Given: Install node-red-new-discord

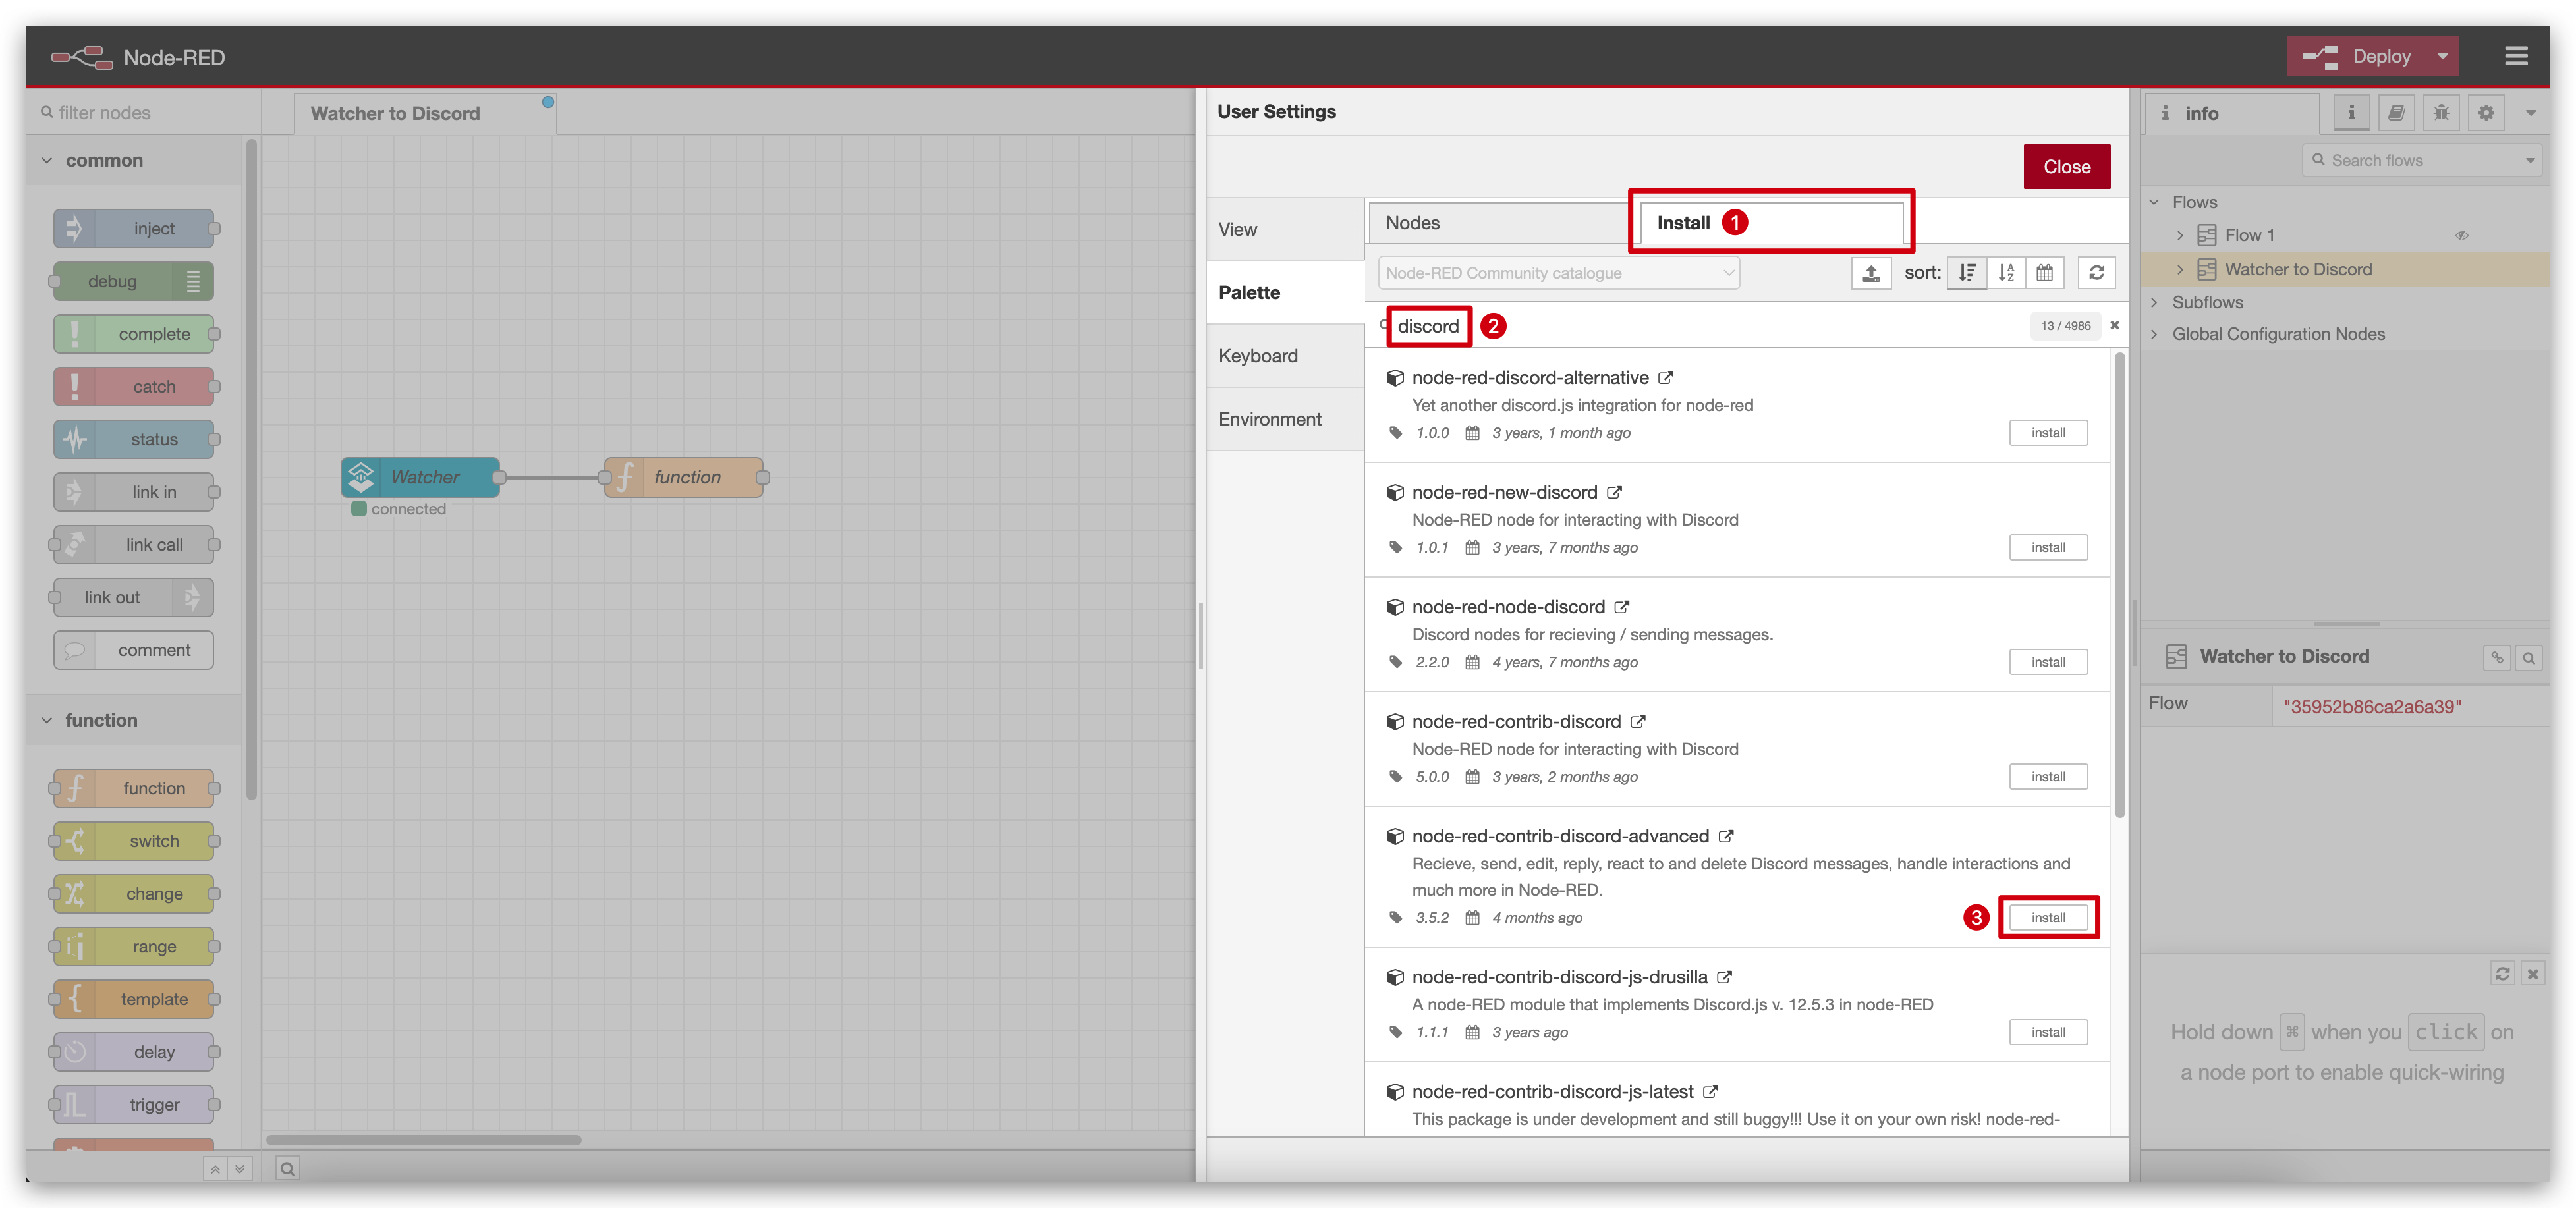Looking at the screenshot, I should pyautogui.click(x=2048, y=547).
